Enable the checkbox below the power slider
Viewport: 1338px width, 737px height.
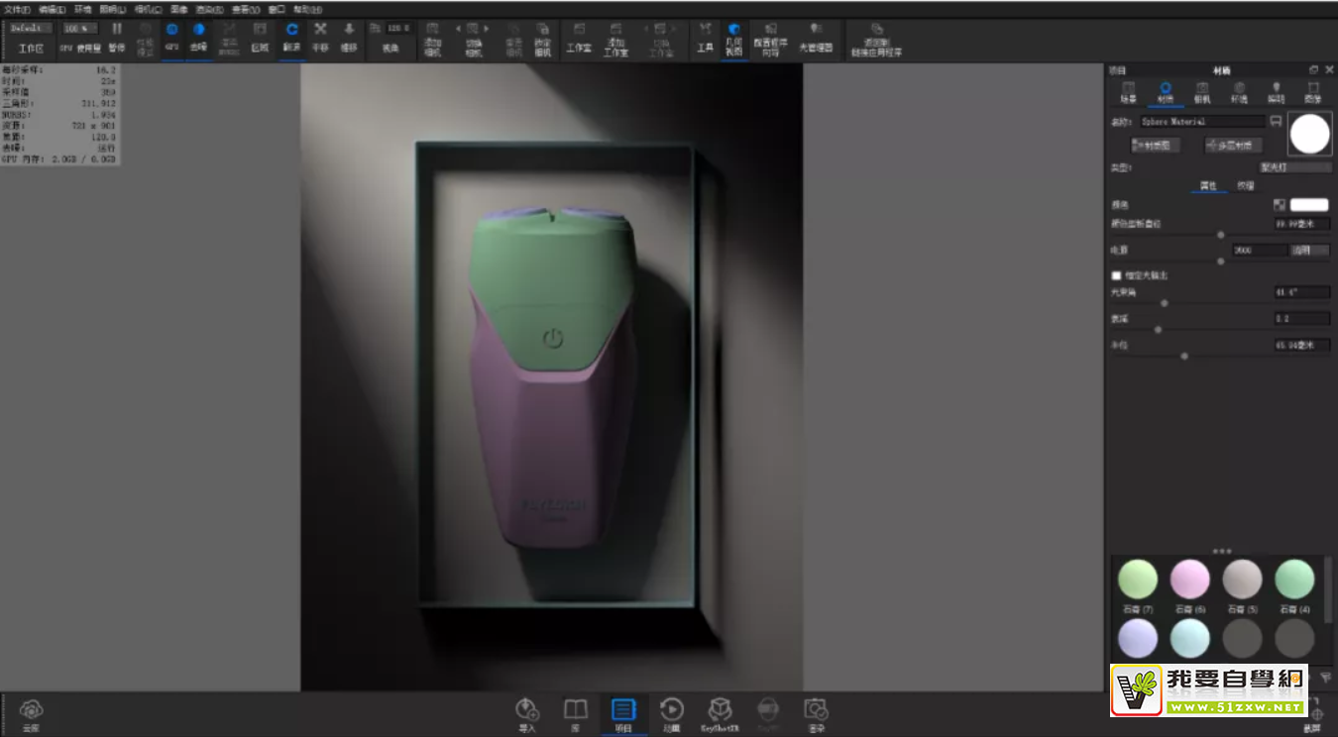tap(1116, 275)
